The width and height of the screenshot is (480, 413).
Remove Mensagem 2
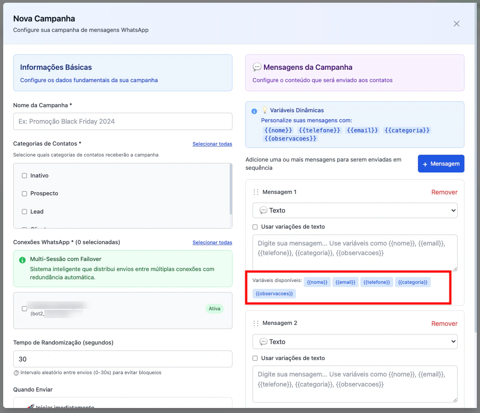444,324
